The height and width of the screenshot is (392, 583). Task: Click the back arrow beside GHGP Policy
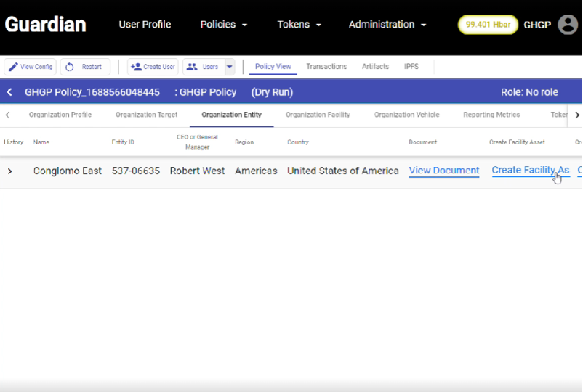9,92
